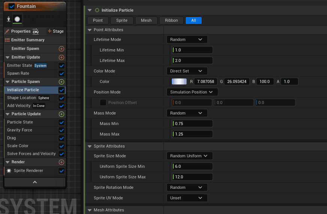The height and width of the screenshot is (214, 327).
Task: Click the Sprite Renderer star icon
Action: [x=9, y=171]
